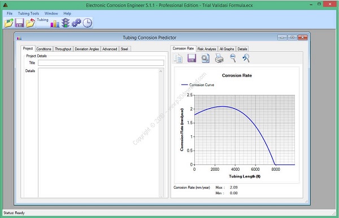Open the Window menu
The height and width of the screenshot is (218, 339).
tap(51, 14)
